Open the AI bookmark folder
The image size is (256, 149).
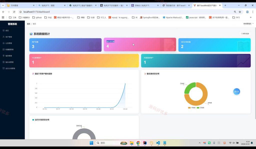coord(135,17)
